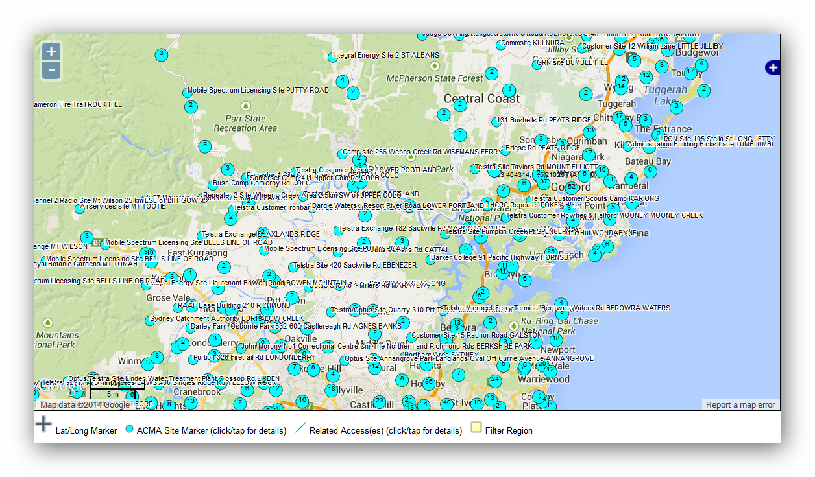Click the Telstra Site 420 Sackville Rd EBENEZER label
815x477 pixels.
pyautogui.click(x=355, y=266)
